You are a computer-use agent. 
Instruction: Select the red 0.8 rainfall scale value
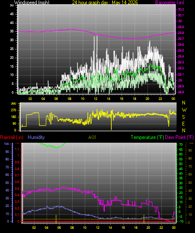pos(17,169)
